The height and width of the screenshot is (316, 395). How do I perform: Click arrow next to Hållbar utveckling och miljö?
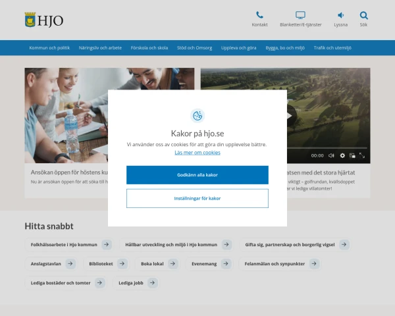pyautogui.click(x=226, y=244)
